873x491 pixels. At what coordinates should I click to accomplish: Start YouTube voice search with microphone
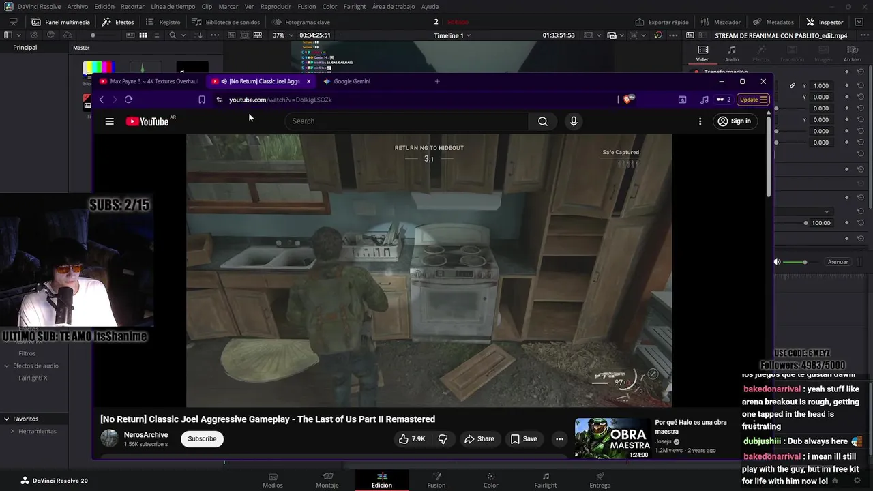(574, 121)
